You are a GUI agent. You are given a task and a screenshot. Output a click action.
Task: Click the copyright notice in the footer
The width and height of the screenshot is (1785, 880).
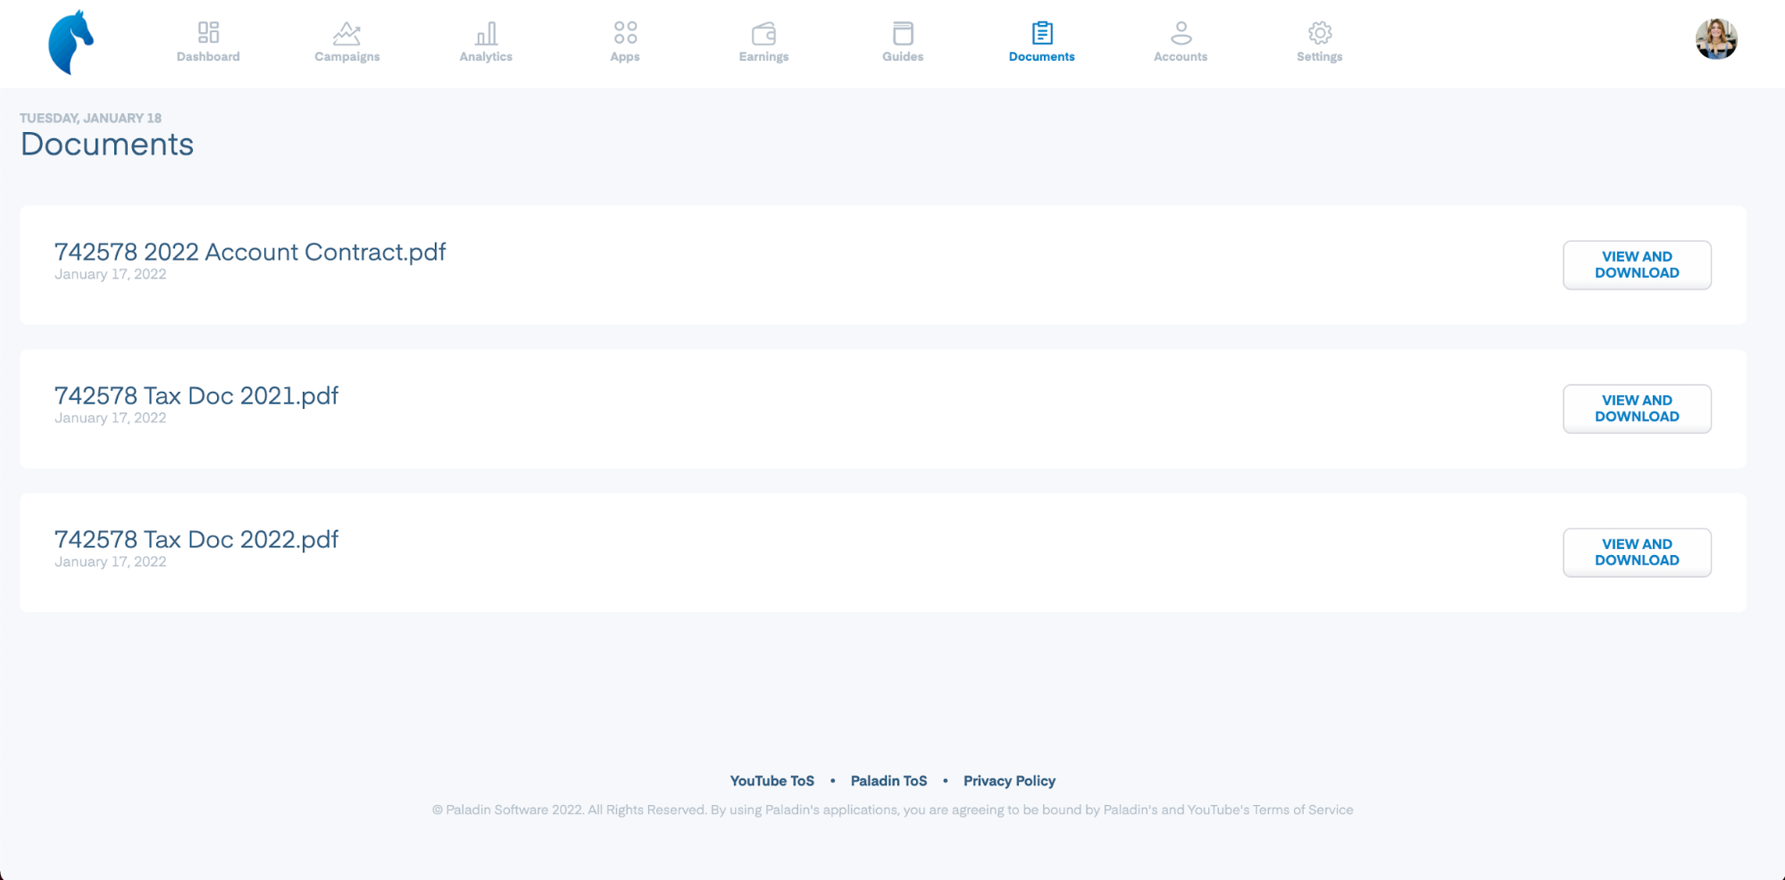pos(892,810)
